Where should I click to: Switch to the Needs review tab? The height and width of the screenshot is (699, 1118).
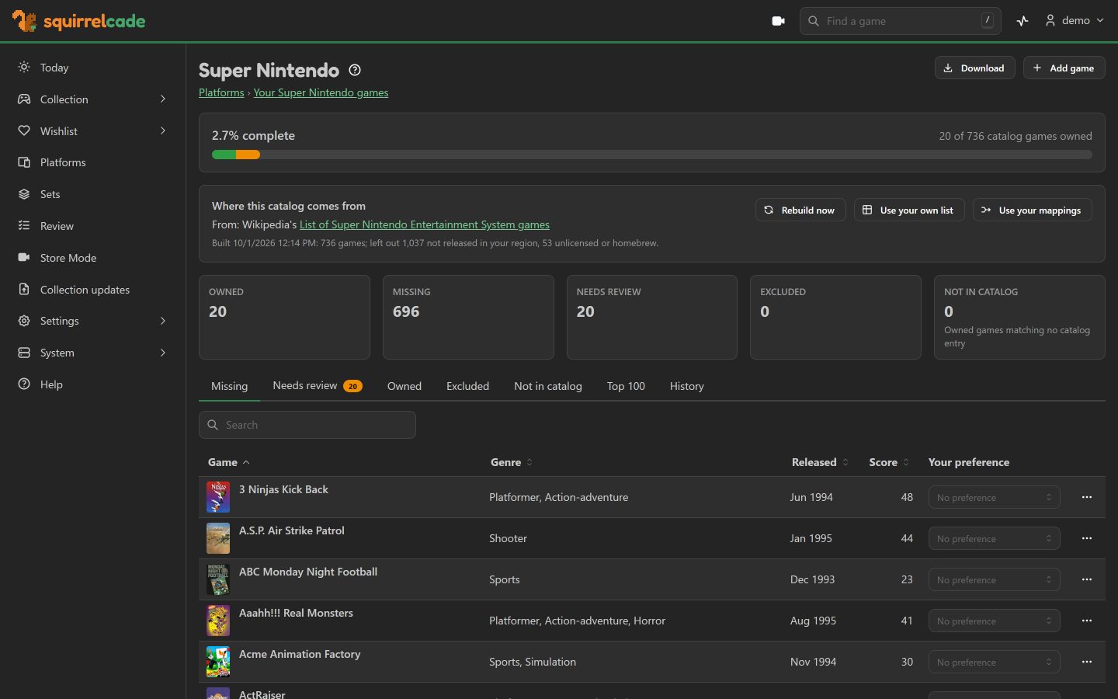pos(318,386)
